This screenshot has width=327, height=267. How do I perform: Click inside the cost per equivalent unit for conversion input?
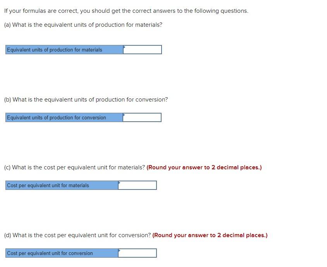tap(138, 253)
